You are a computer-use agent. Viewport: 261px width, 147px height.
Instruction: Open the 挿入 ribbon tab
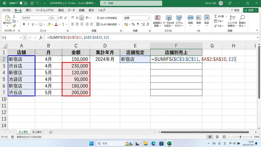[x=29, y=10]
